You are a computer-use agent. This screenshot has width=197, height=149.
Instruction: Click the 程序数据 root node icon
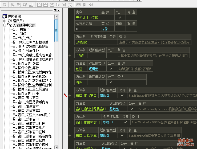[x=5, y=16]
